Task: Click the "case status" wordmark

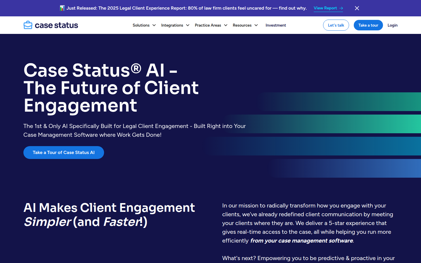Action: tap(56, 25)
